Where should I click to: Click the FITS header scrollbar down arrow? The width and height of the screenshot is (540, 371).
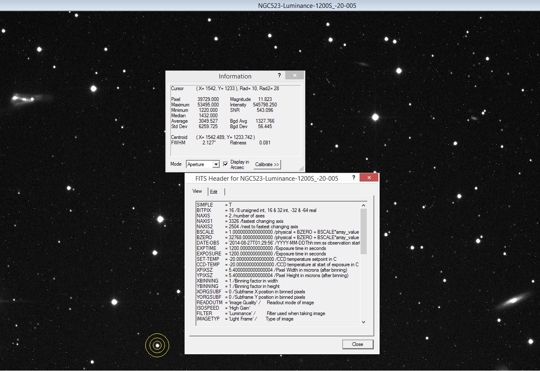[364, 322]
